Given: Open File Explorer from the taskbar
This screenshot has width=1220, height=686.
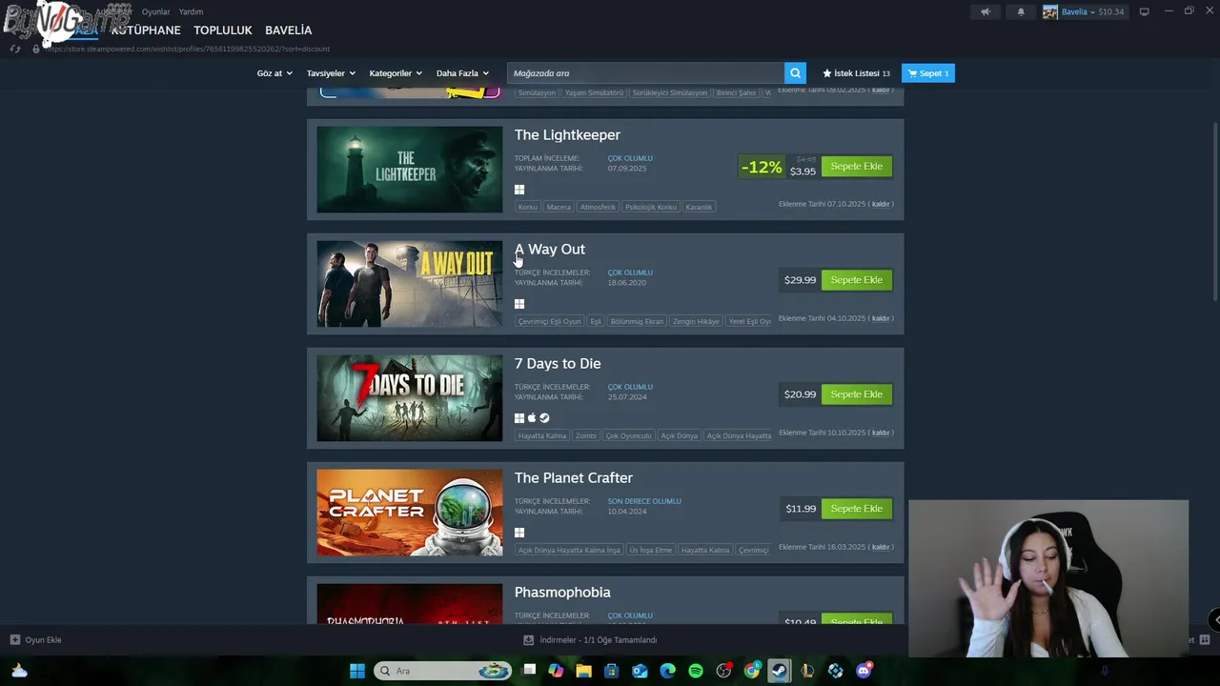Looking at the screenshot, I should [x=584, y=671].
